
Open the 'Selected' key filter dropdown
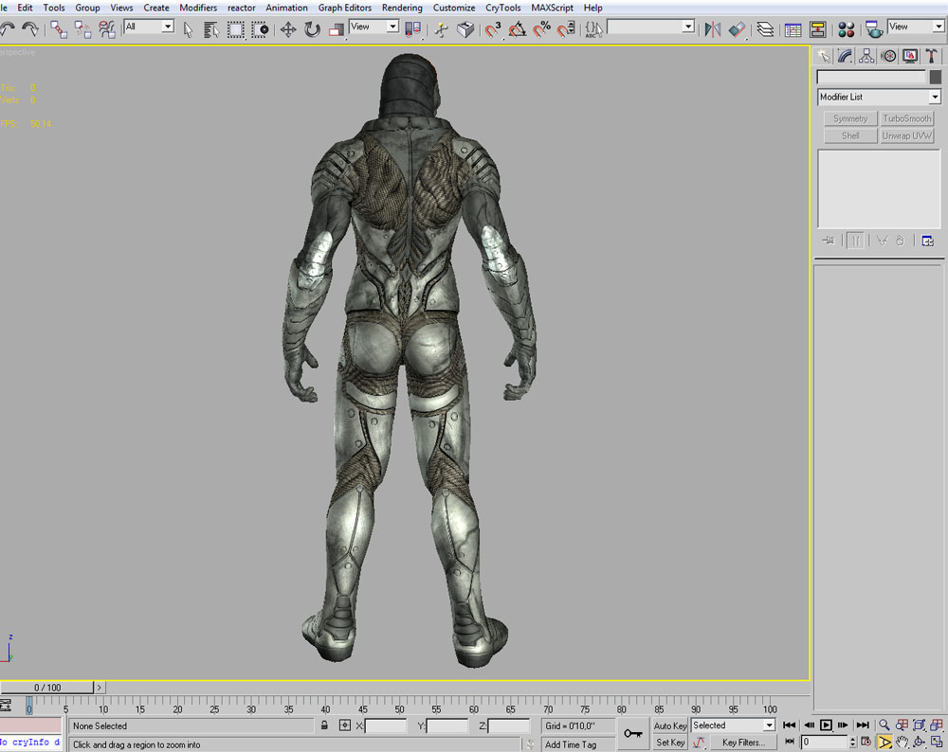pyautogui.click(x=769, y=725)
